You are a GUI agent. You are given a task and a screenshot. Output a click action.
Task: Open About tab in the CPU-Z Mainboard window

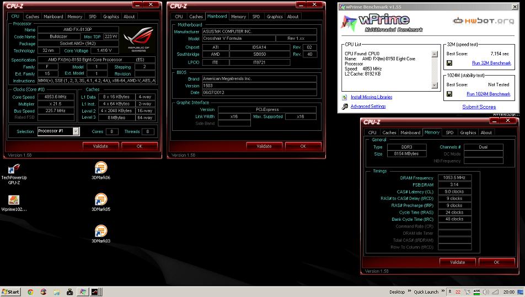point(293,17)
